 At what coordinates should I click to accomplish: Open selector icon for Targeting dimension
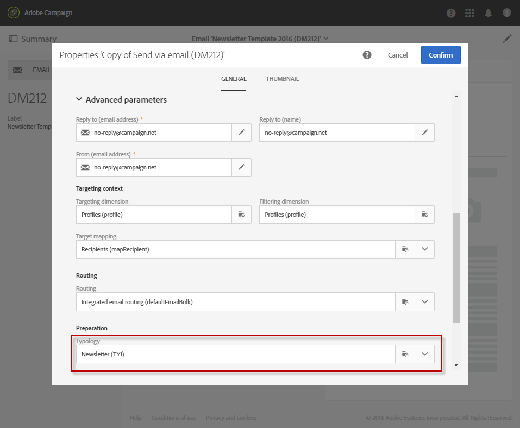[241, 215]
